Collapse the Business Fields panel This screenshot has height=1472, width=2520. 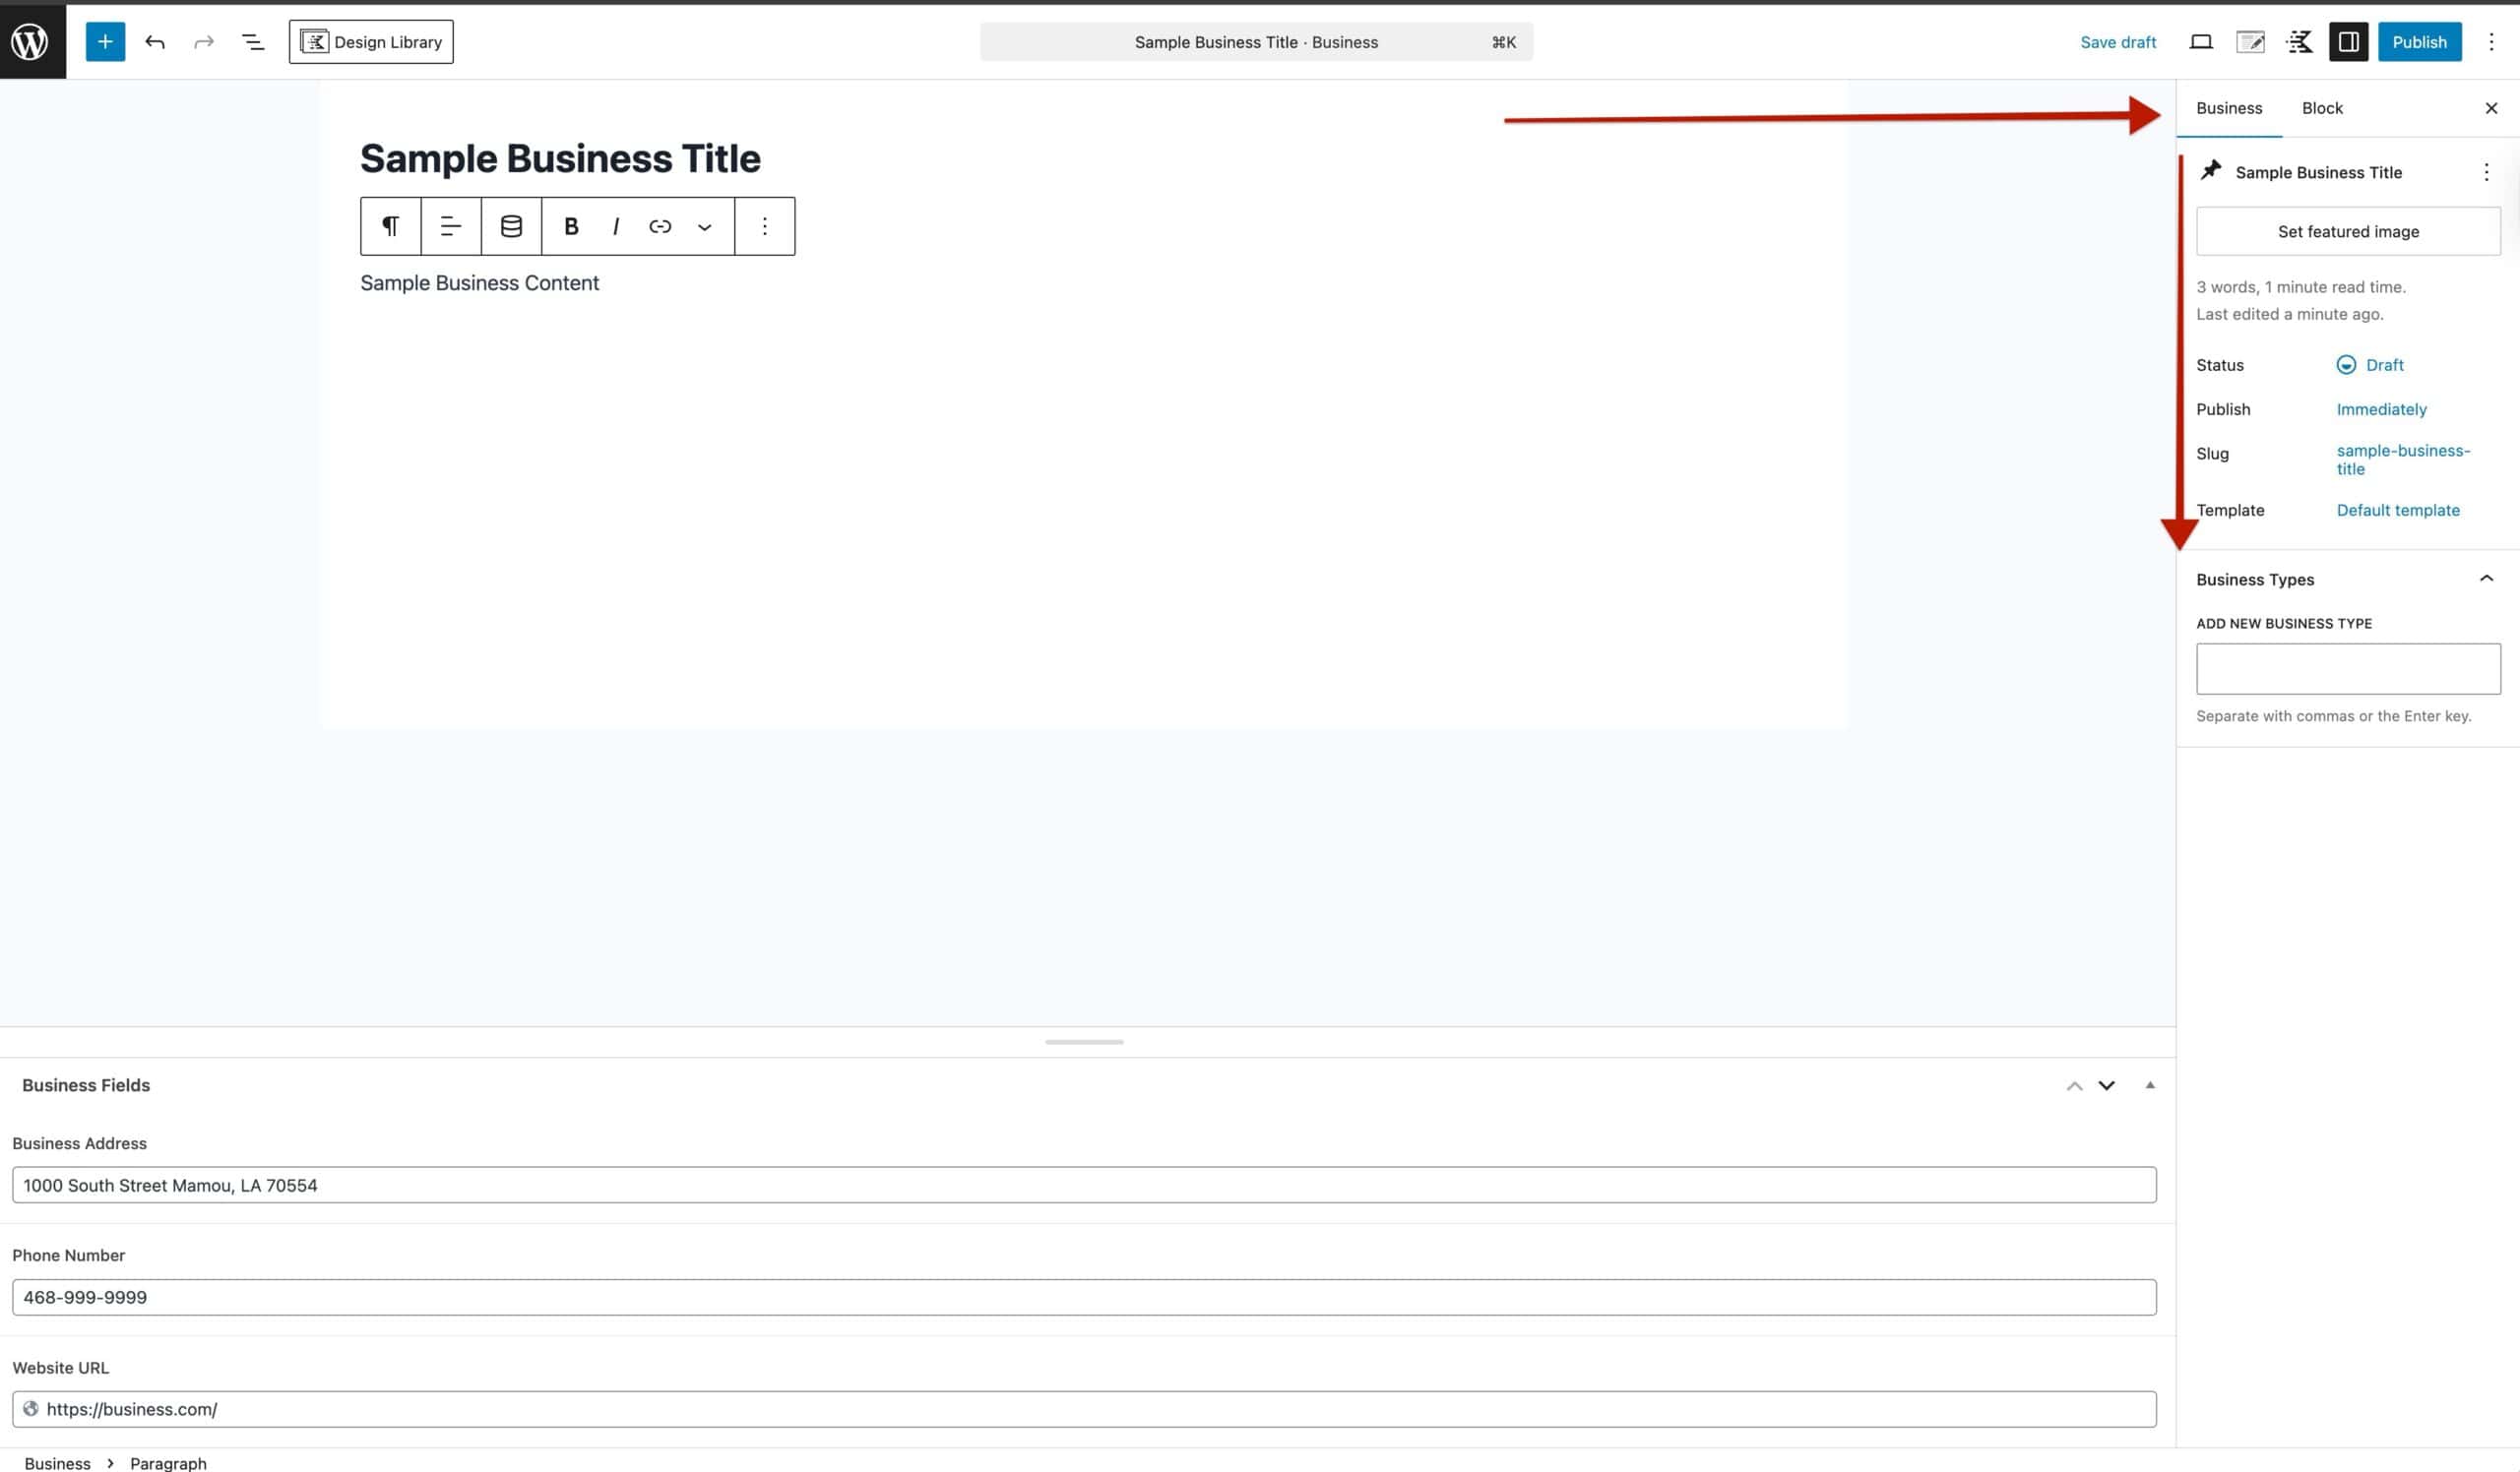point(2150,1085)
